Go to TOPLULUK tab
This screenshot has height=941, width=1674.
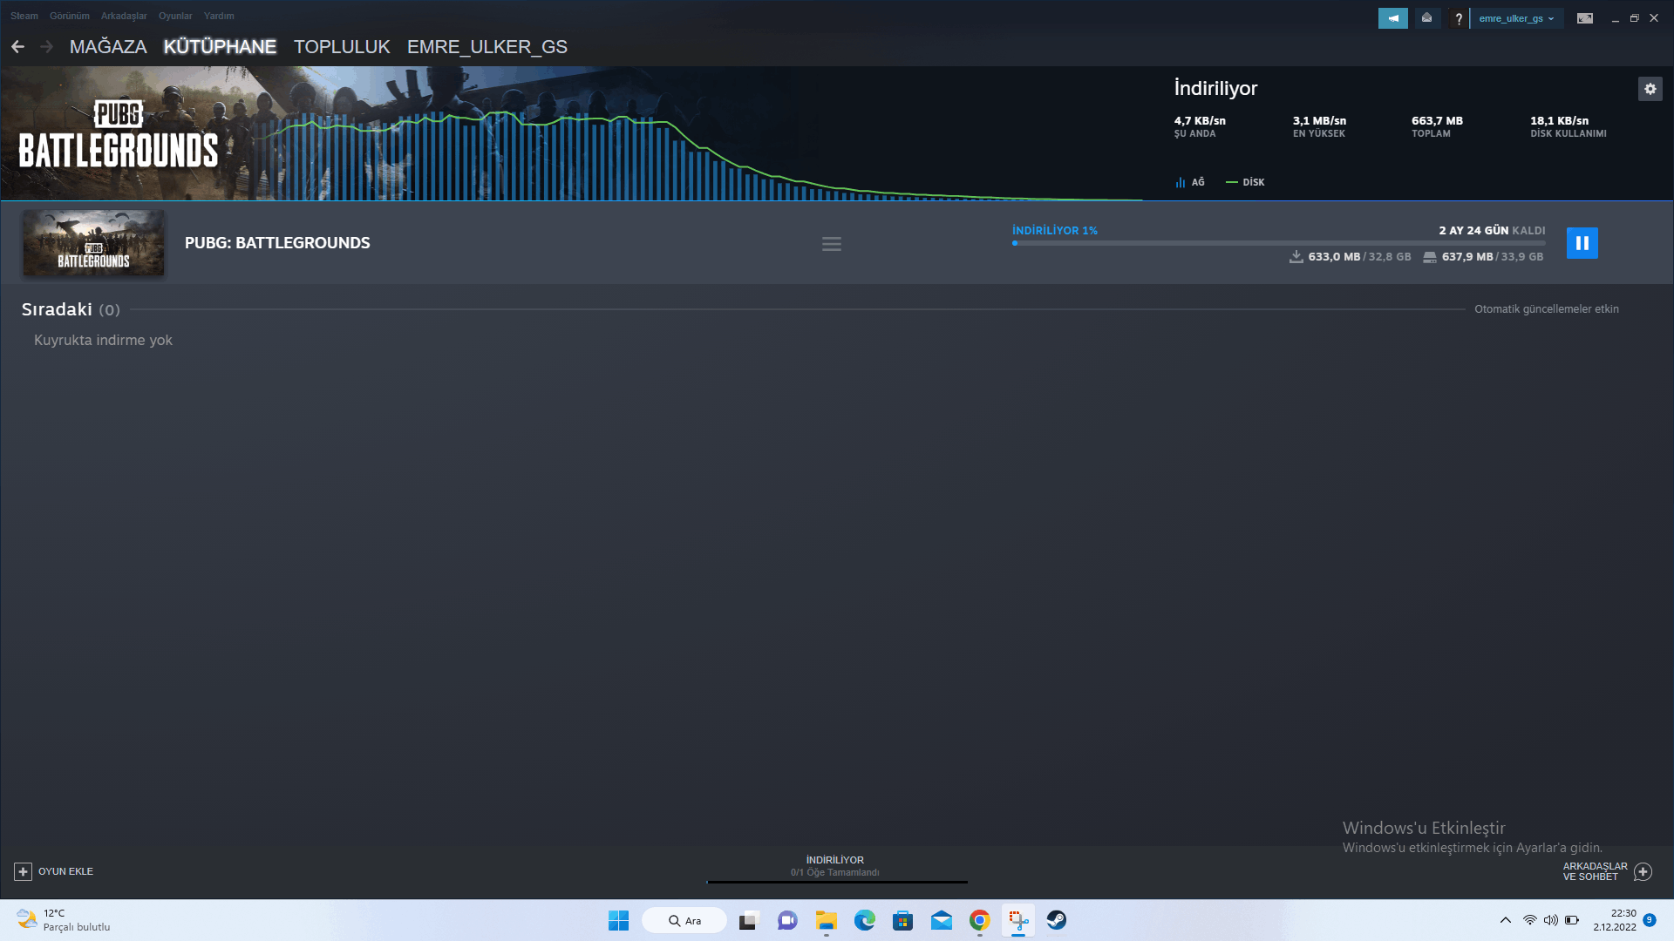(342, 47)
